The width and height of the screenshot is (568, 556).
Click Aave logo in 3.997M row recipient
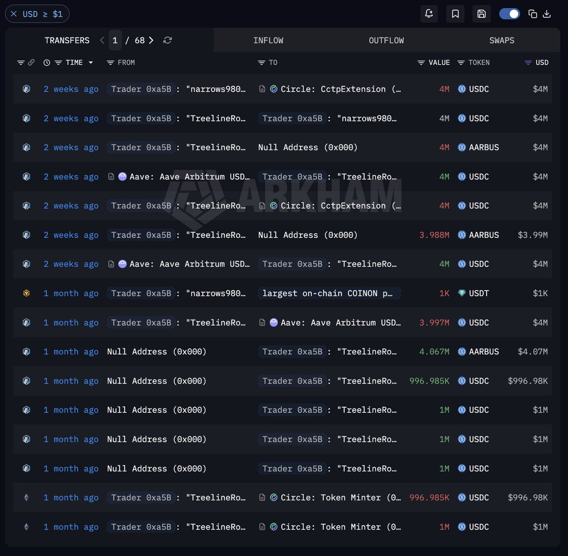click(274, 322)
